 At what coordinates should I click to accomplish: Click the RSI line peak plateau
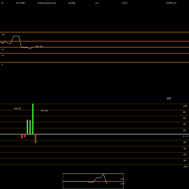point(16,36)
